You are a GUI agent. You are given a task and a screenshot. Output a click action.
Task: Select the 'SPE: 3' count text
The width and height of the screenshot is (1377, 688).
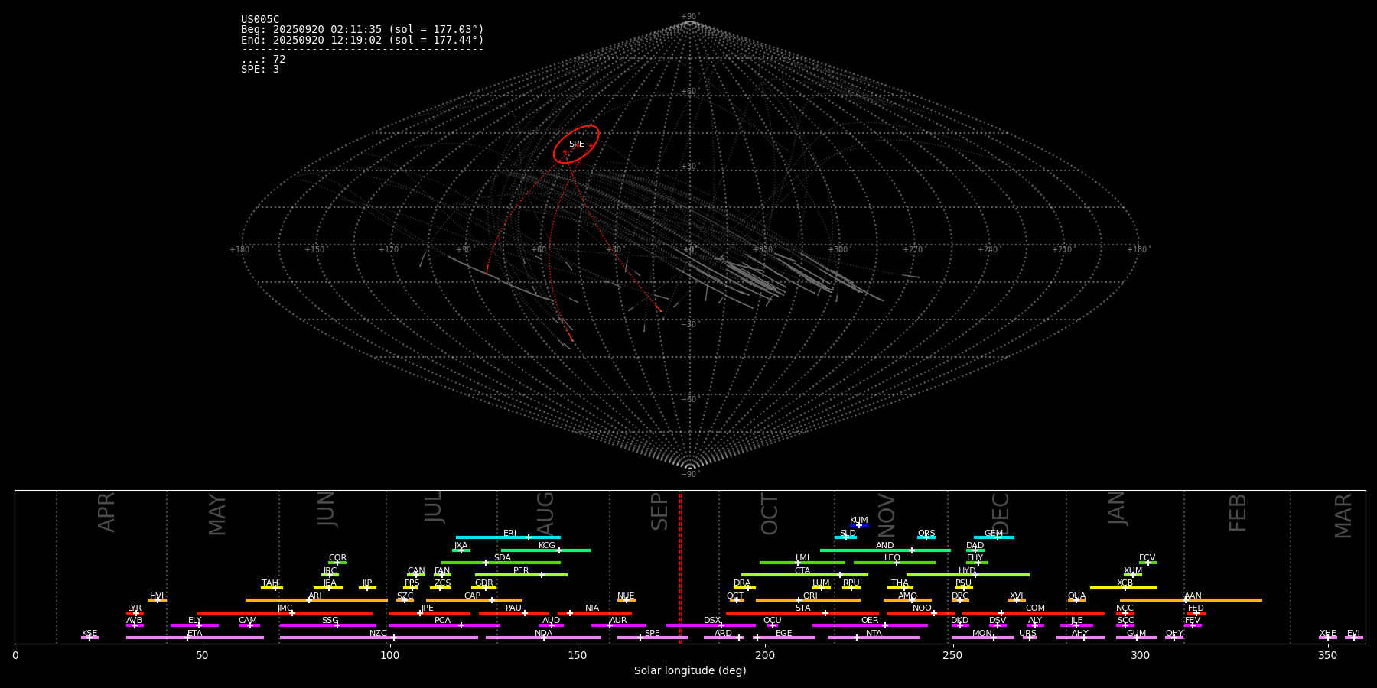pos(260,69)
